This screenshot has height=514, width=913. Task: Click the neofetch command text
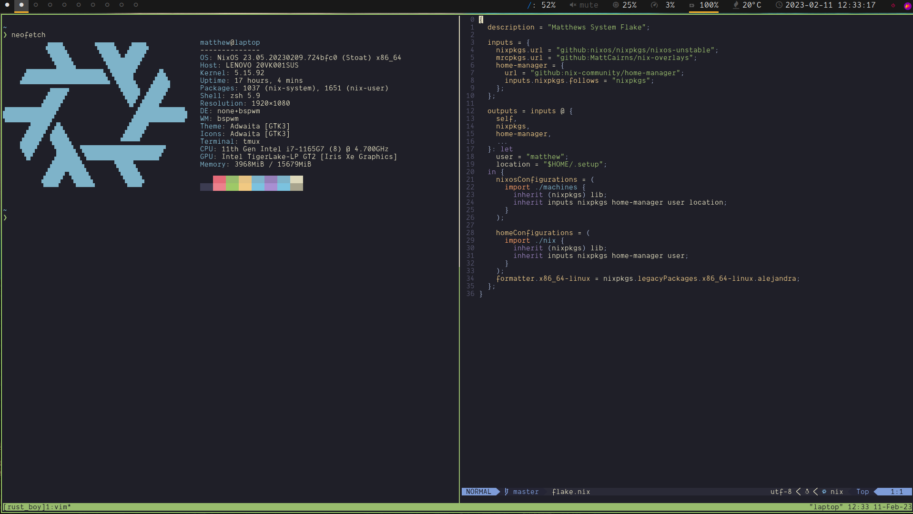[29, 35]
